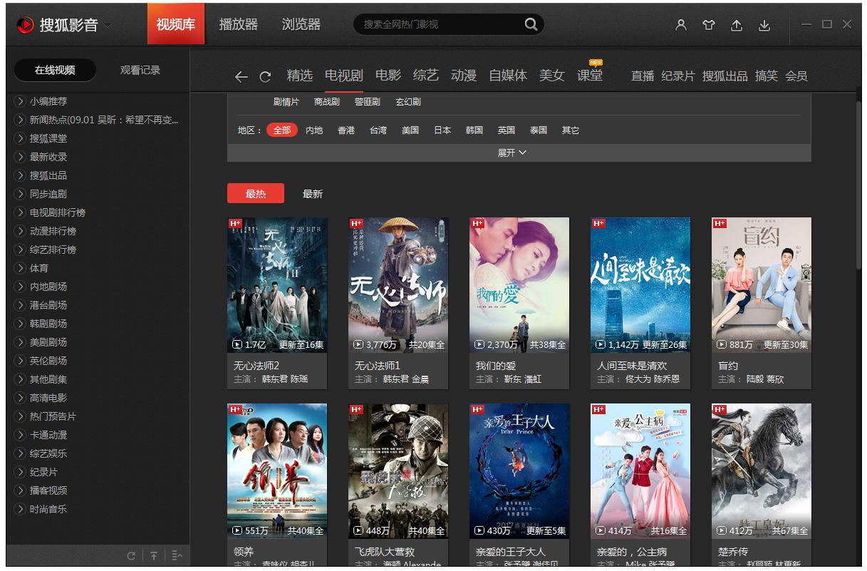Click the collapse list icon in sidebar footer
This screenshot has height=571, width=867.
coord(177,556)
